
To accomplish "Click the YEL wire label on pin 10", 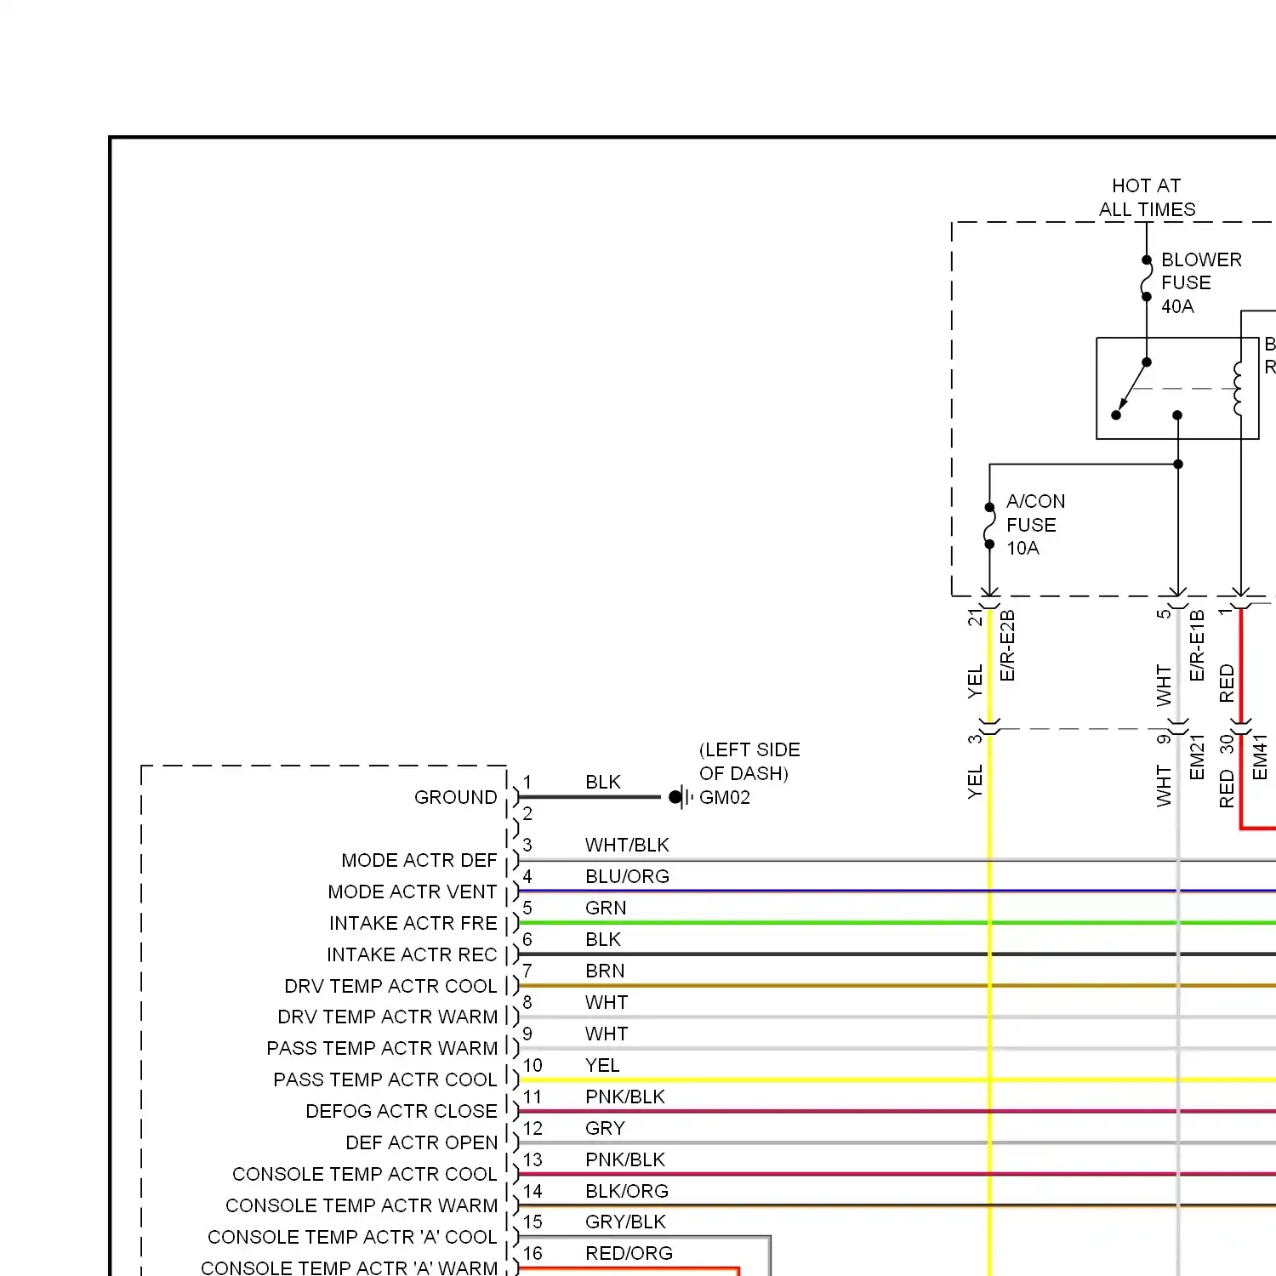I will (602, 1065).
